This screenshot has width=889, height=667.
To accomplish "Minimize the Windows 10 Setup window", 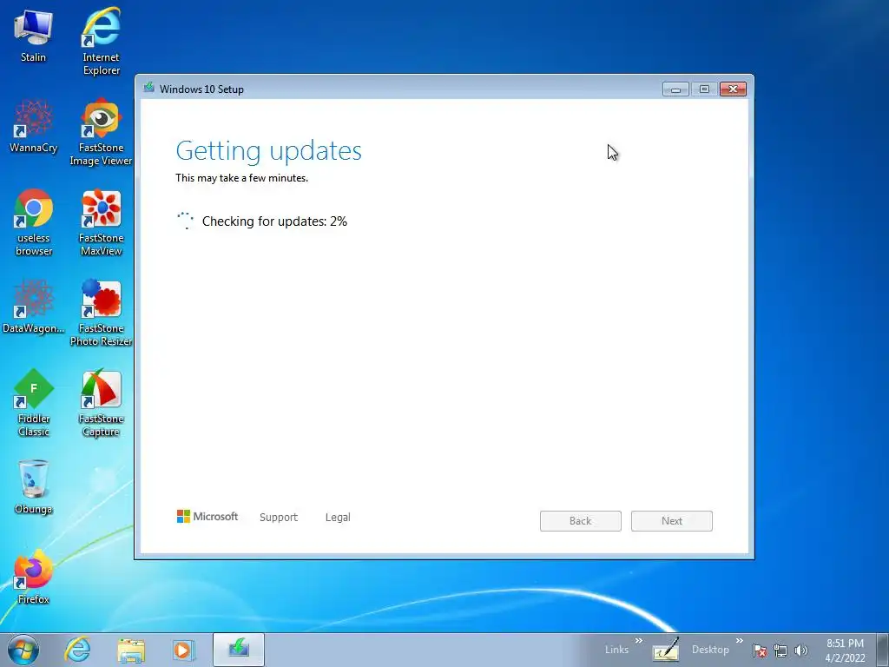I will (675, 89).
